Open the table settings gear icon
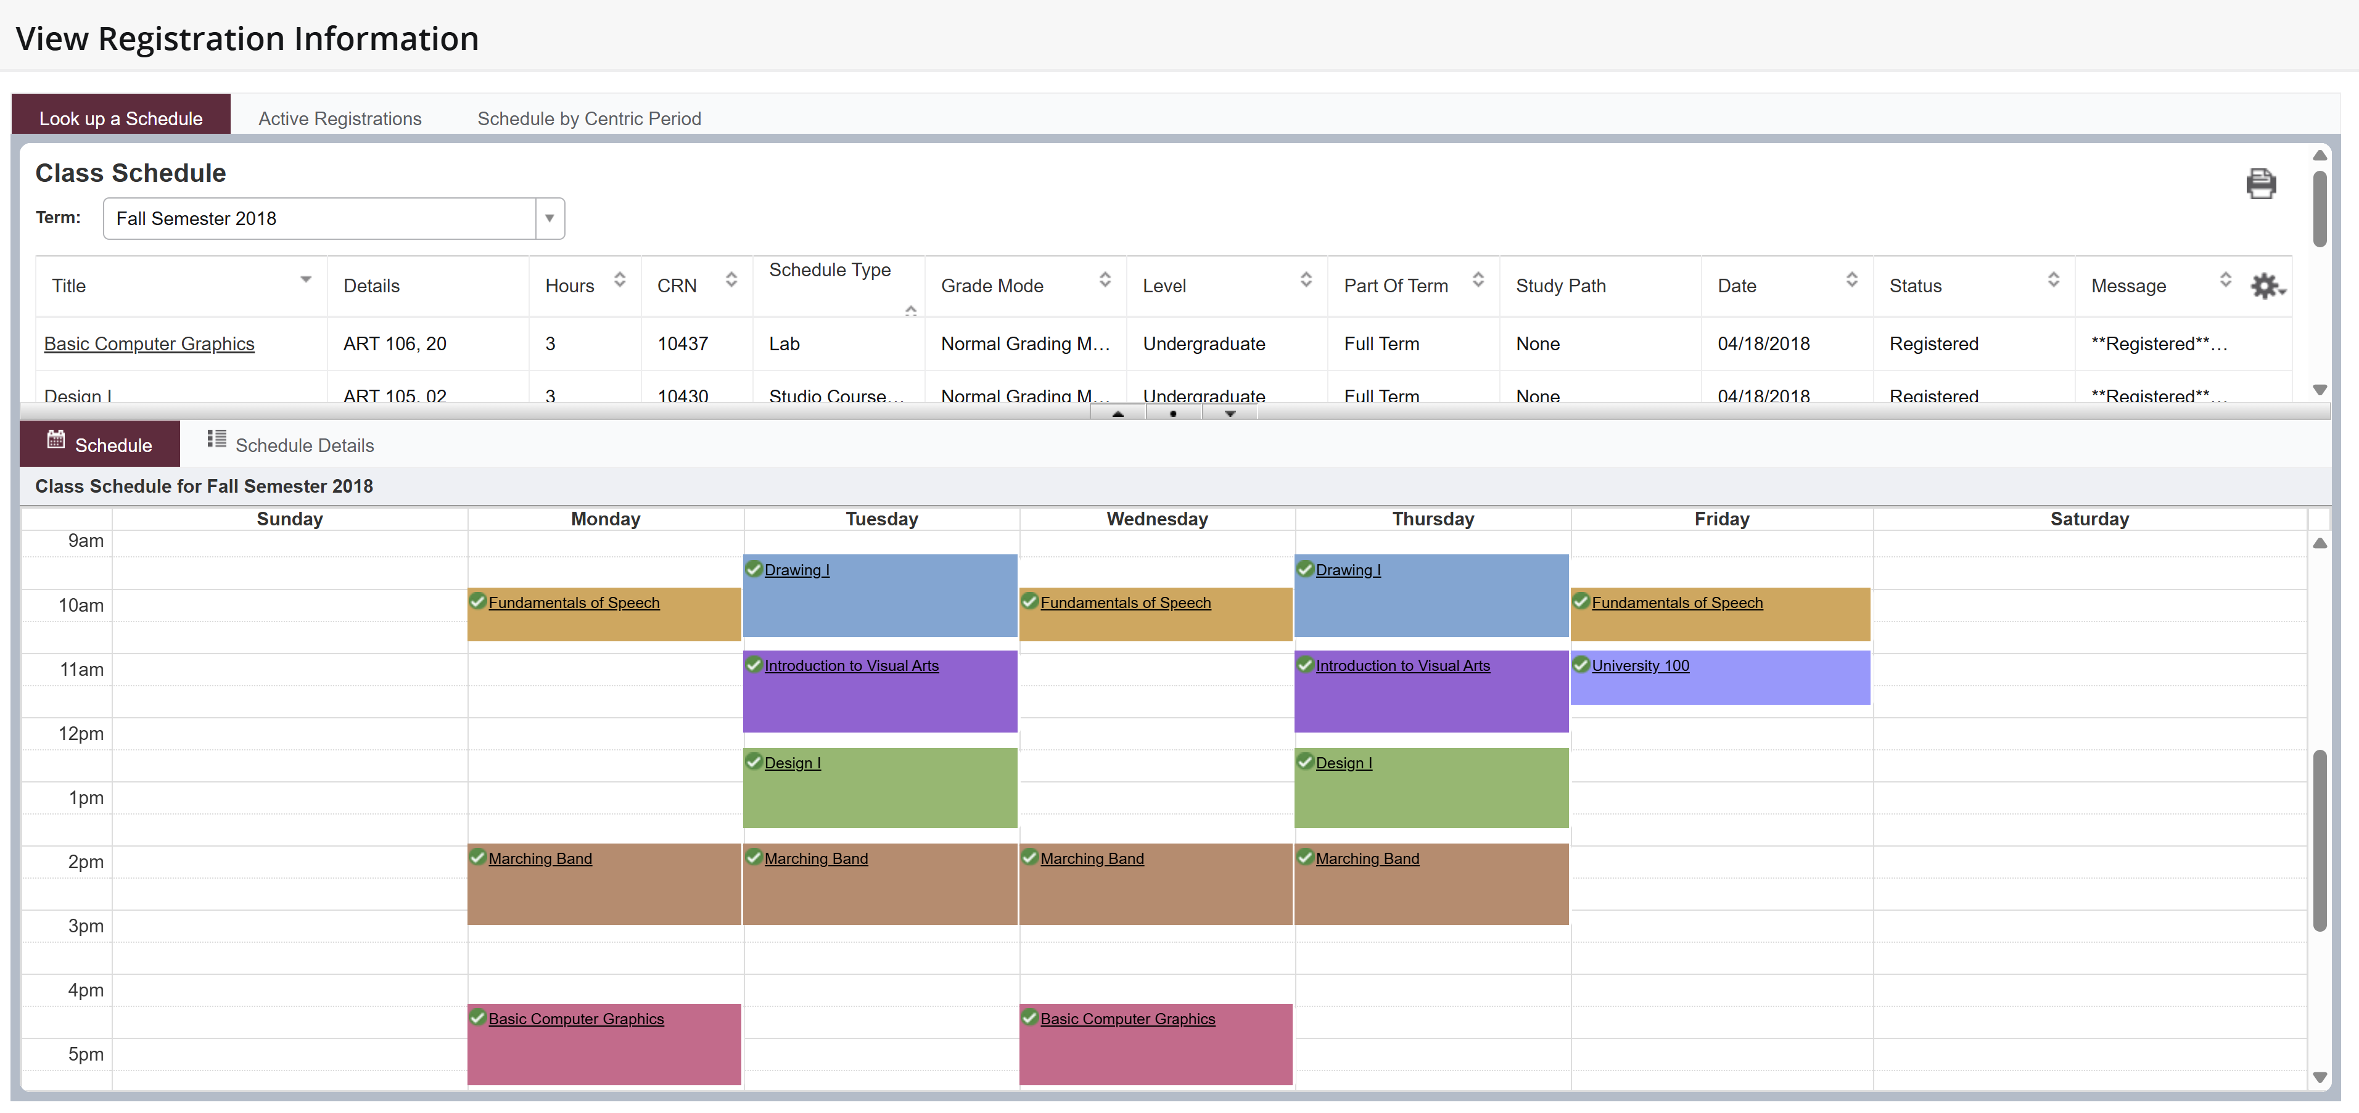The image size is (2359, 1113). click(x=2268, y=287)
